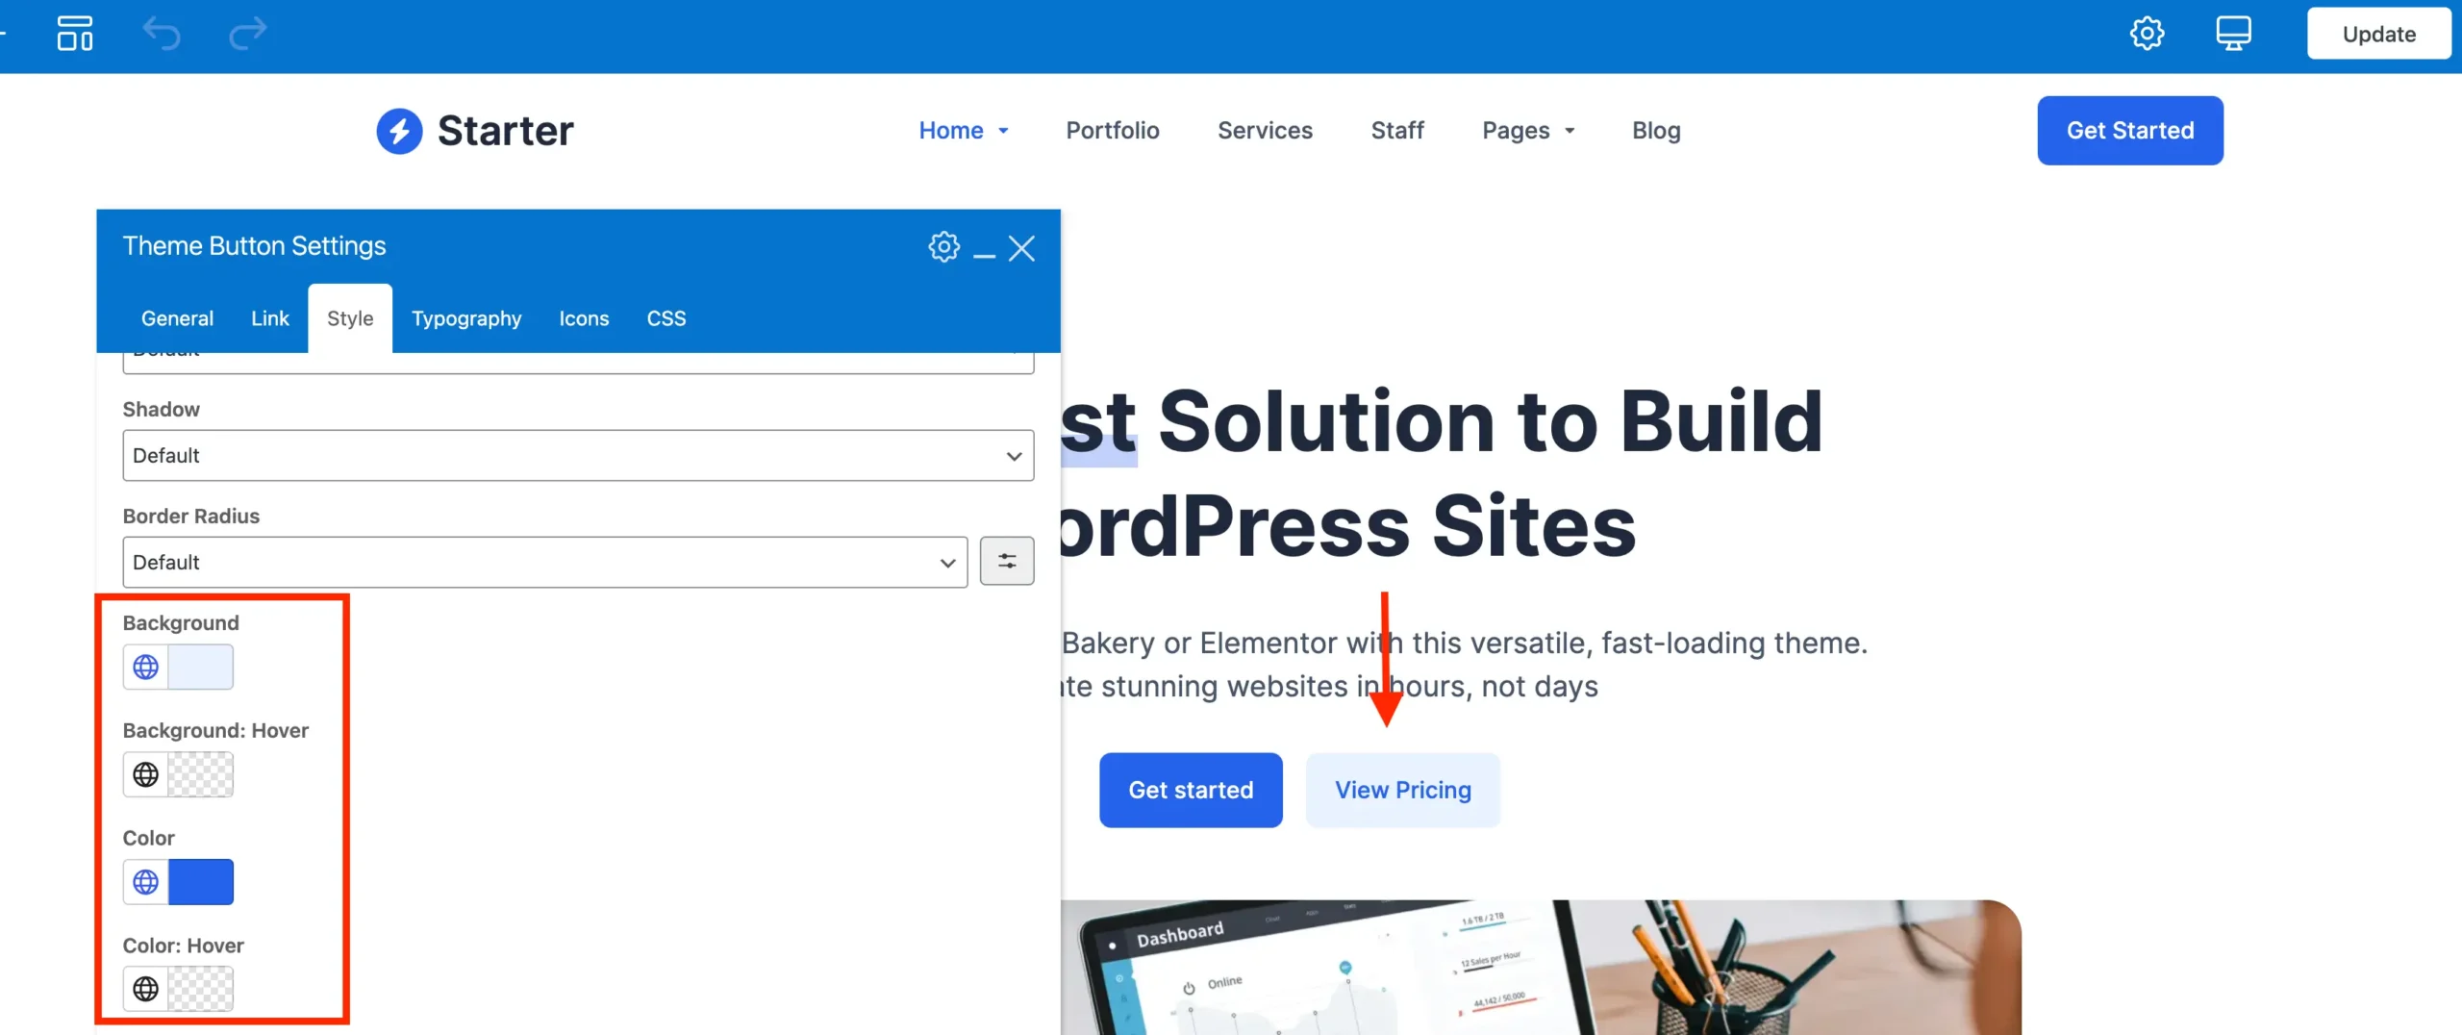The image size is (2462, 1035).
Task: Toggle global color for Background
Action: 145,667
